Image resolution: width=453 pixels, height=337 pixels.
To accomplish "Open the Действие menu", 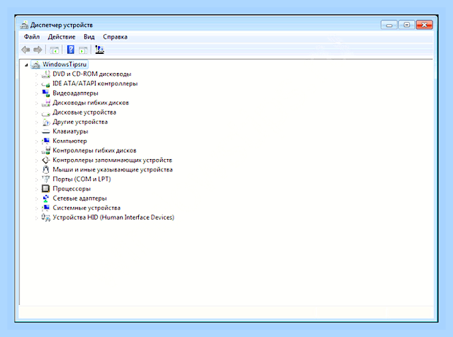I will click(x=61, y=37).
